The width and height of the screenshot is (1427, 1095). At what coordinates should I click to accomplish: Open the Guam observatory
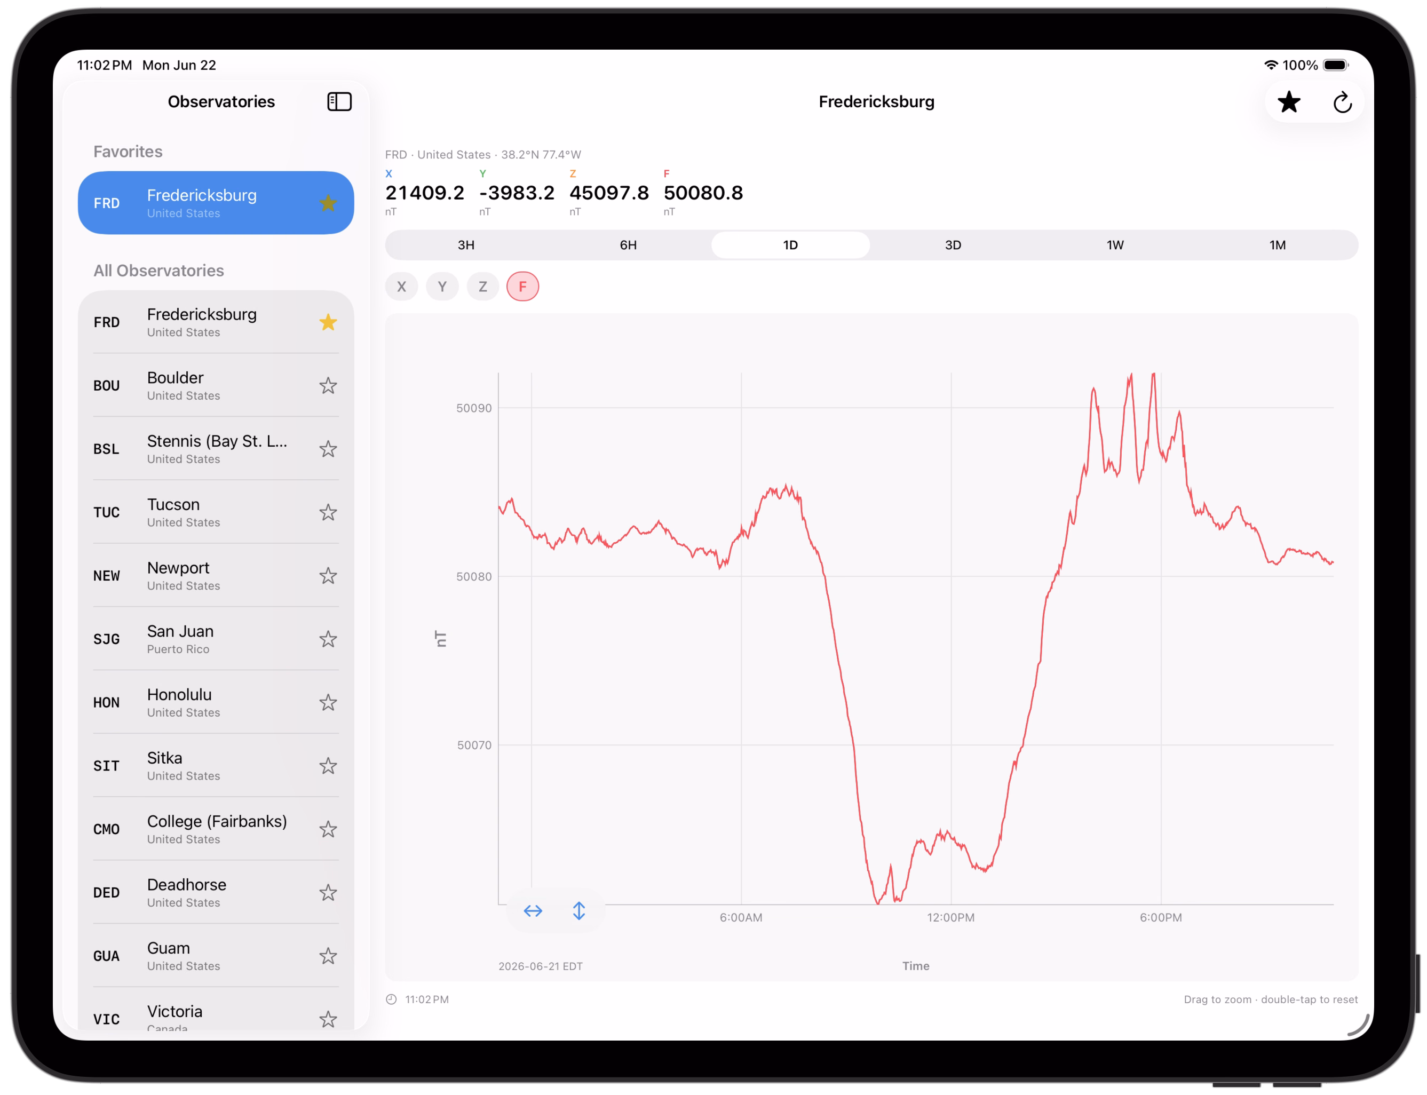click(216, 956)
